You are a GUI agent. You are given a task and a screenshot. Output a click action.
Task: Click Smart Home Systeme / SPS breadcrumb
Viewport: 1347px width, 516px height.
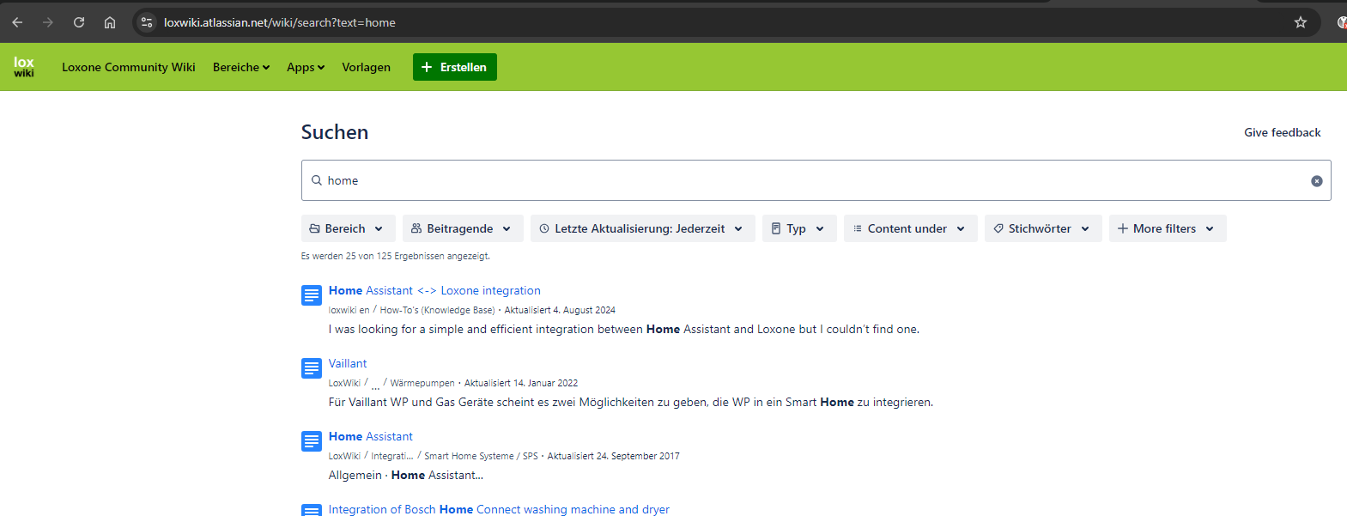pos(481,456)
